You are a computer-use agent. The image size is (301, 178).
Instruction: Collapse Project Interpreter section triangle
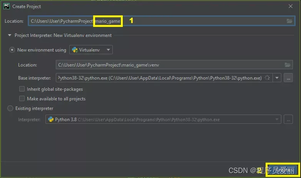pos(9,35)
